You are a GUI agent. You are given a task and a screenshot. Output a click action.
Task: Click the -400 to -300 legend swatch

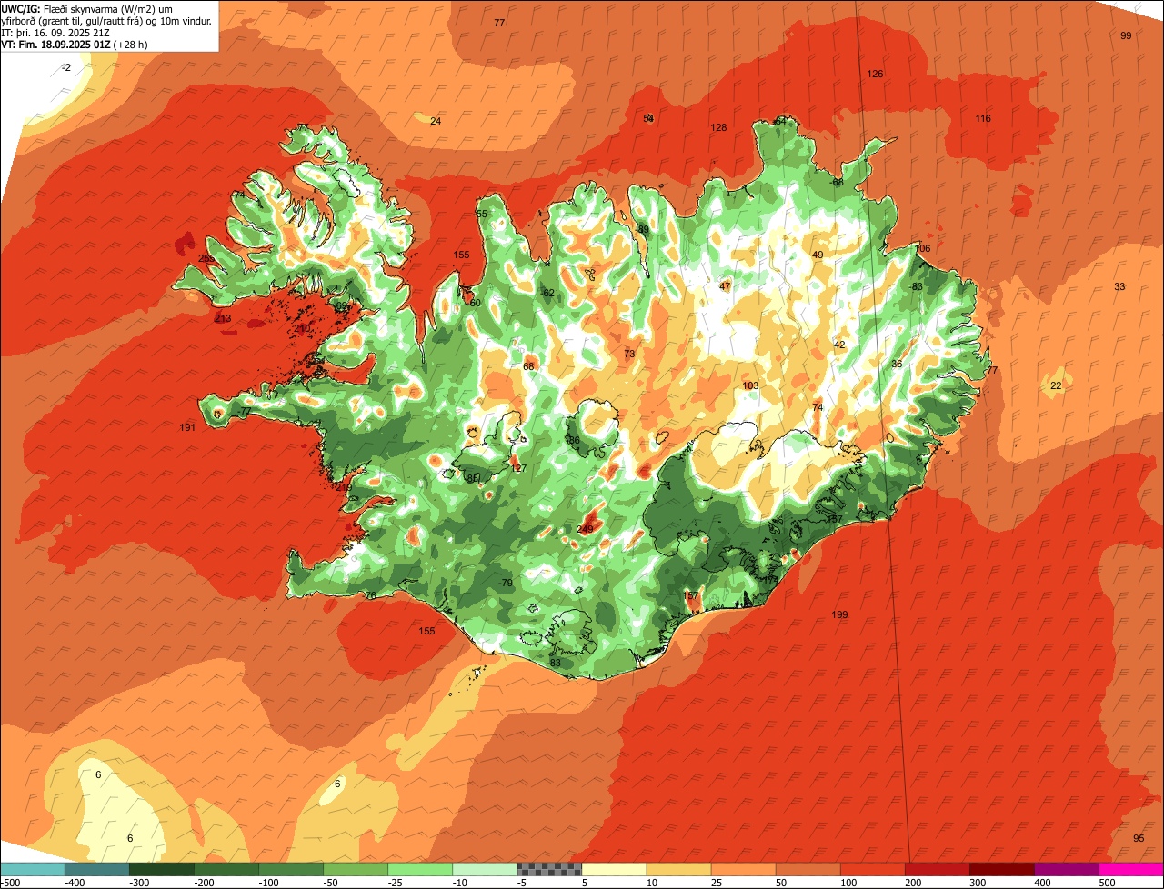(97, 869)
